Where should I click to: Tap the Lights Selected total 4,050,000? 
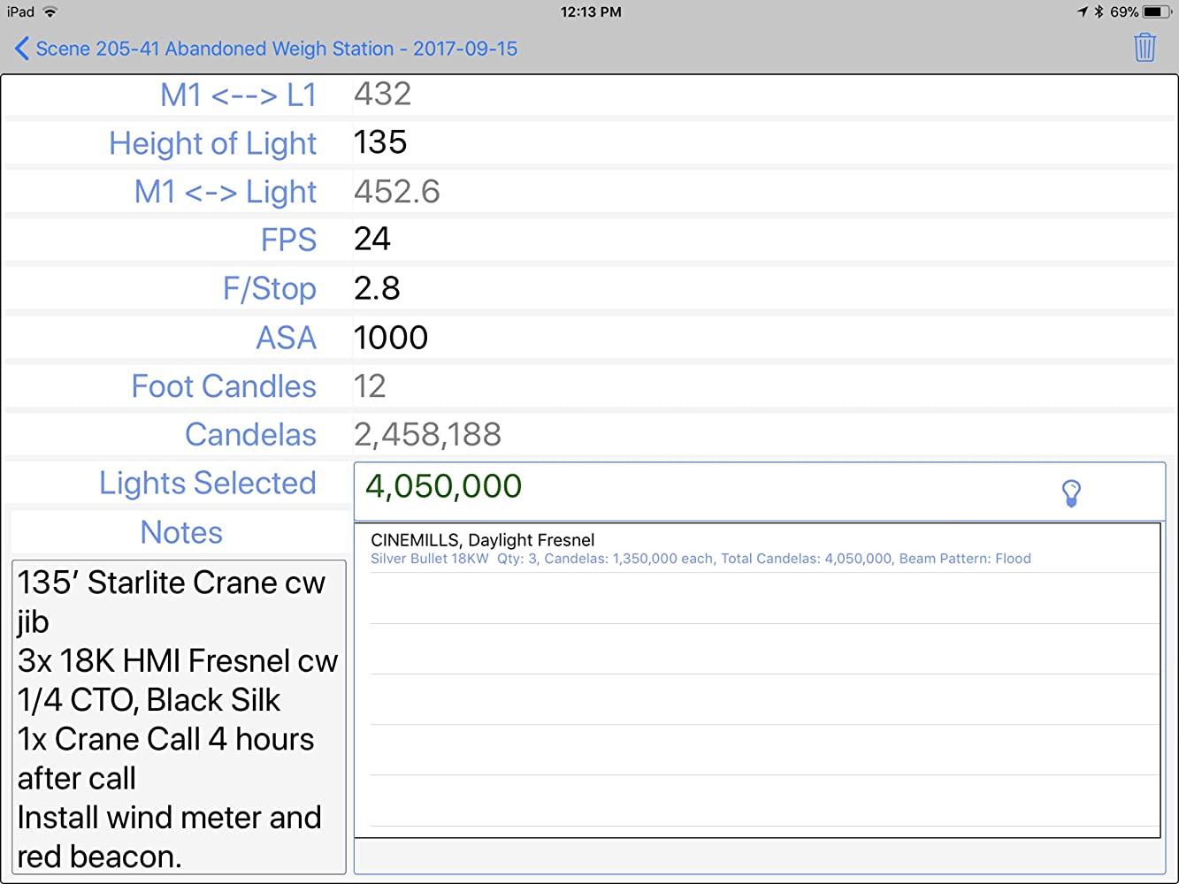[443, 486]
